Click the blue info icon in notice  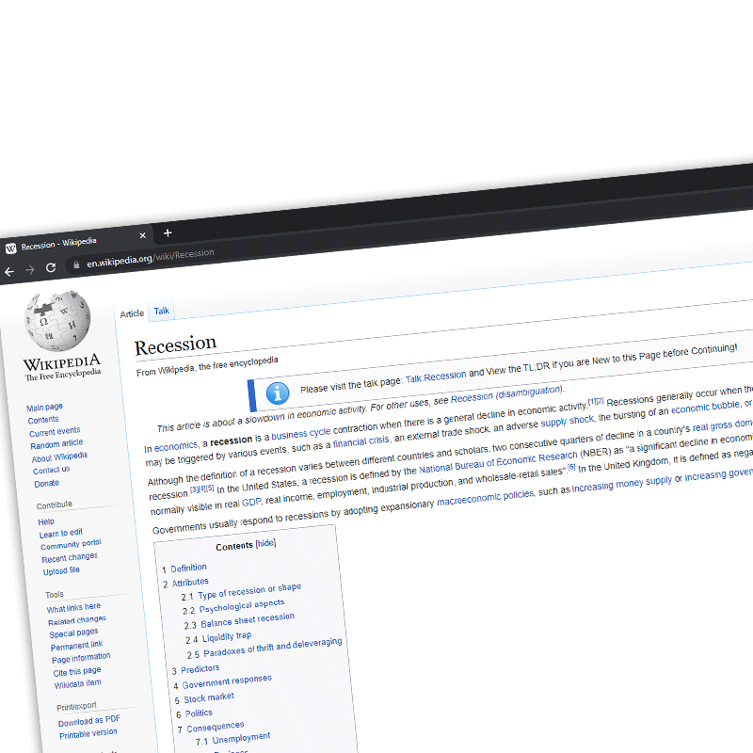tap(278, 393)
